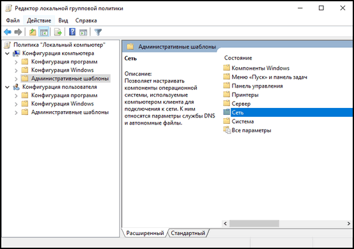The height and width of the screenshot is (249, 354).
Task: Click the folder icon beside Система
Action: point(226,121)
